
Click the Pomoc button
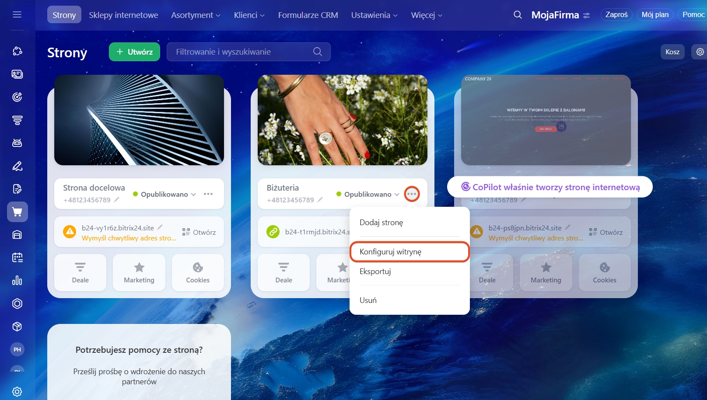point(693,14)
